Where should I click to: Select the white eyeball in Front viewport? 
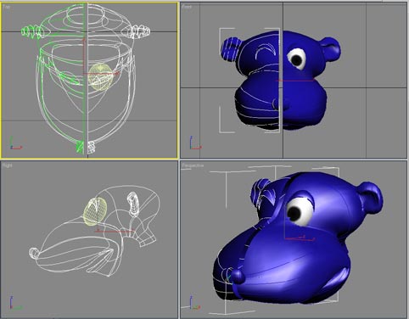point(297,59)
